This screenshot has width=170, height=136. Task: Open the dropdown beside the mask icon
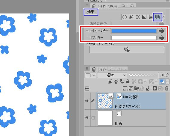pos(146,81)
